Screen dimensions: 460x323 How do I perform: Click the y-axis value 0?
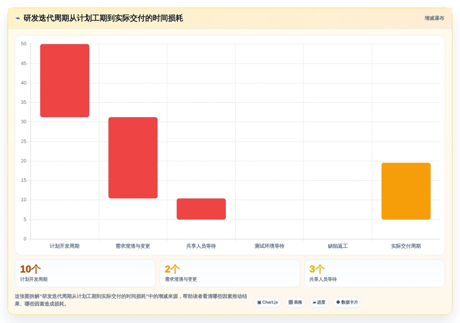pos(25,239)
